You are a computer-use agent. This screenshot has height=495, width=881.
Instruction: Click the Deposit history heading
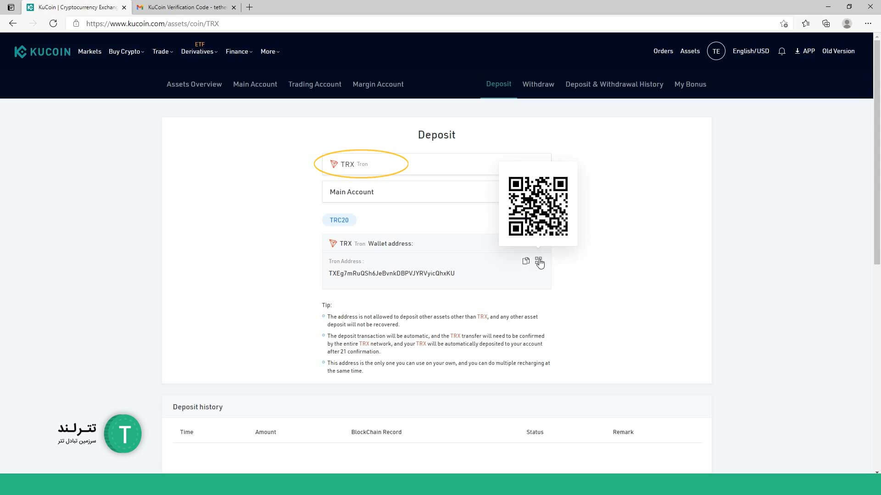198,407
